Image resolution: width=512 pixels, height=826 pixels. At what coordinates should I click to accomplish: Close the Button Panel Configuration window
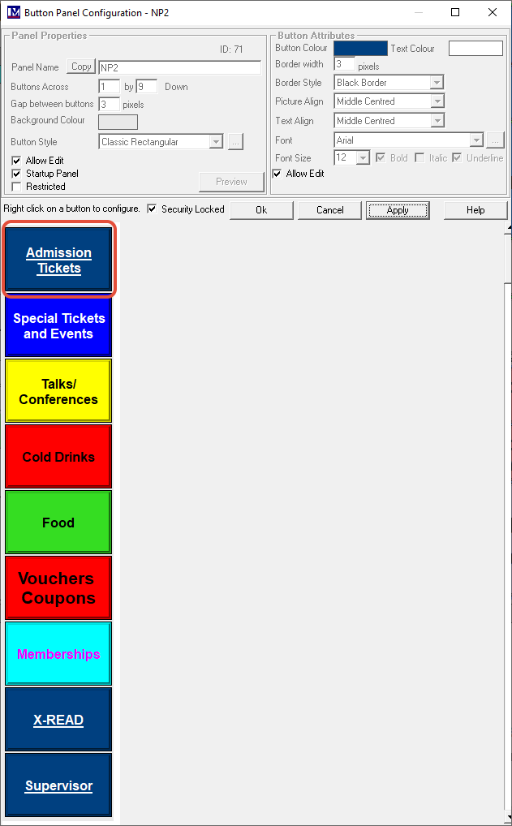492,12
